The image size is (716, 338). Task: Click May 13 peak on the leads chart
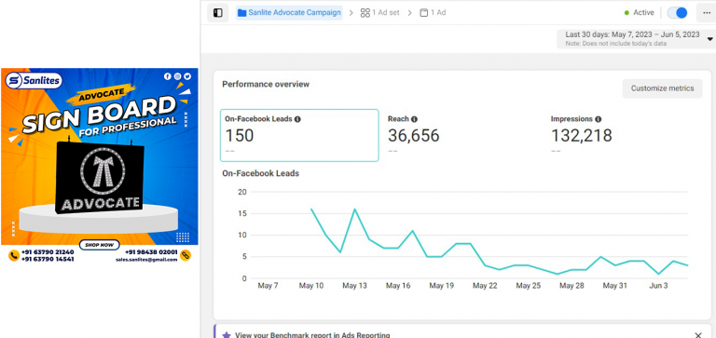point(355,209)
